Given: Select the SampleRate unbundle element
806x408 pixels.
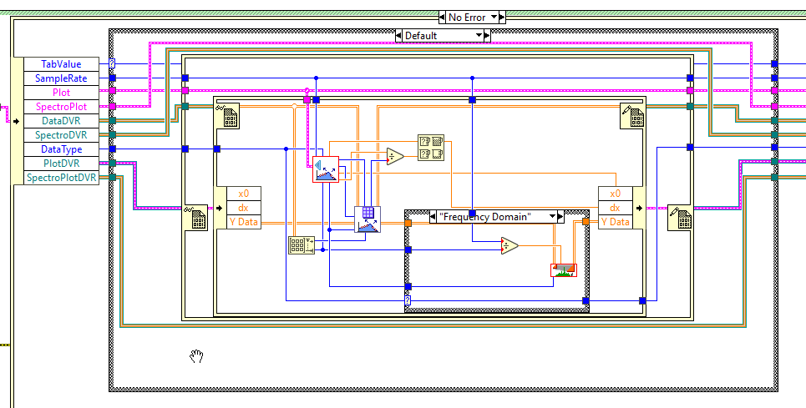Looking at the screenshot, I should tap(61, 78).
